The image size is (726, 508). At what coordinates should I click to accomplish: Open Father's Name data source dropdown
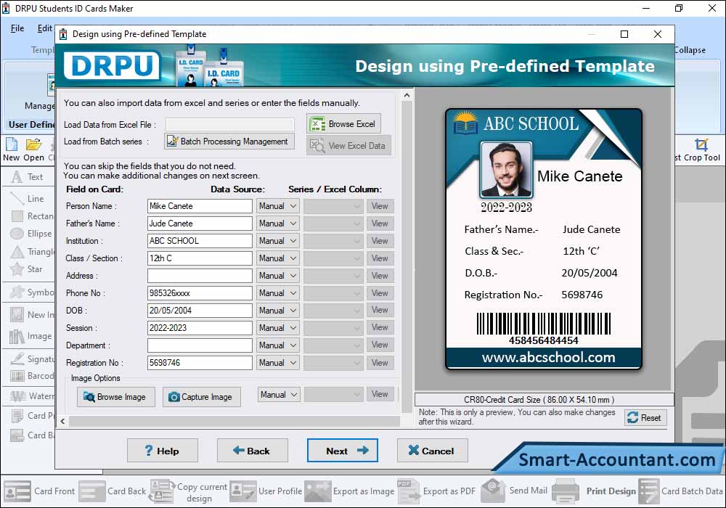click(278, 224)
